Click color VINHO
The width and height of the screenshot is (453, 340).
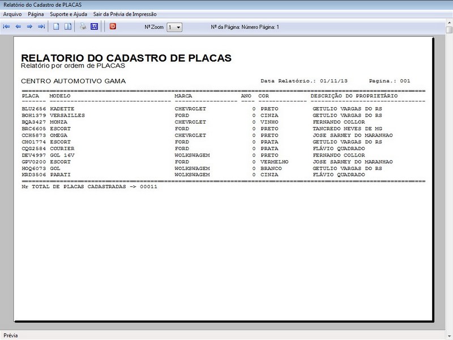270,122
